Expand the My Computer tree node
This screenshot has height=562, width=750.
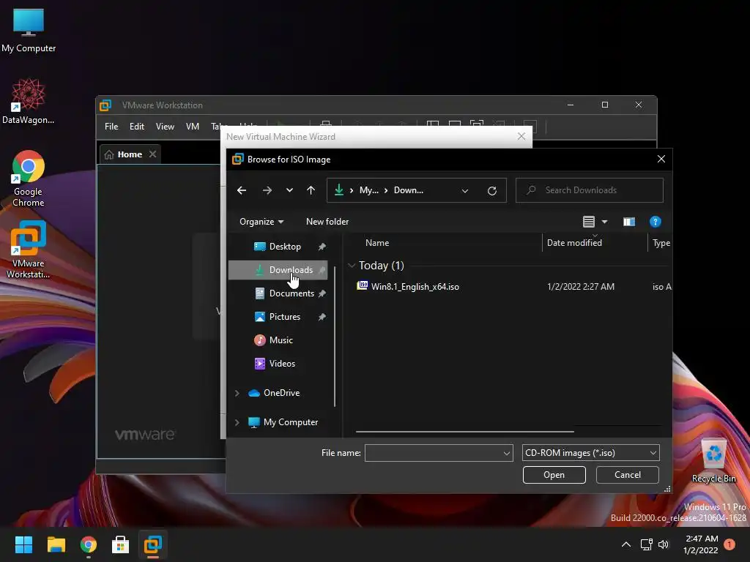237,422
